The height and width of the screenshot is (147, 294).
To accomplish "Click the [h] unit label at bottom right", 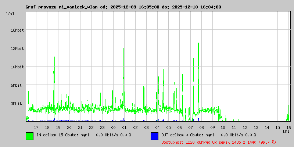I will click(x=286, y=131).
